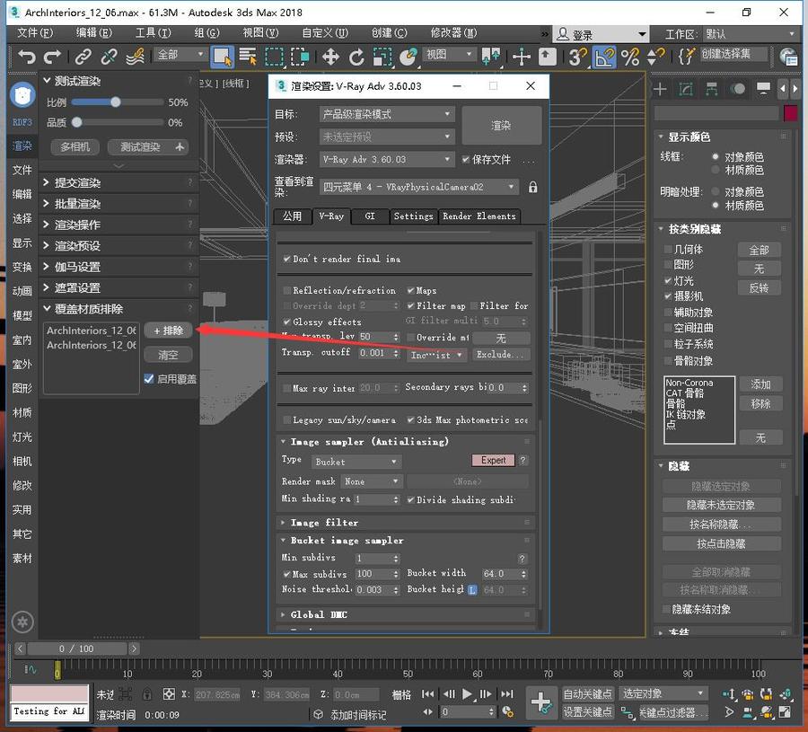Select 线框 对象颜色 radio button
Screen dimensions: 808x732
pyautogui.click(x=716, y=156)
